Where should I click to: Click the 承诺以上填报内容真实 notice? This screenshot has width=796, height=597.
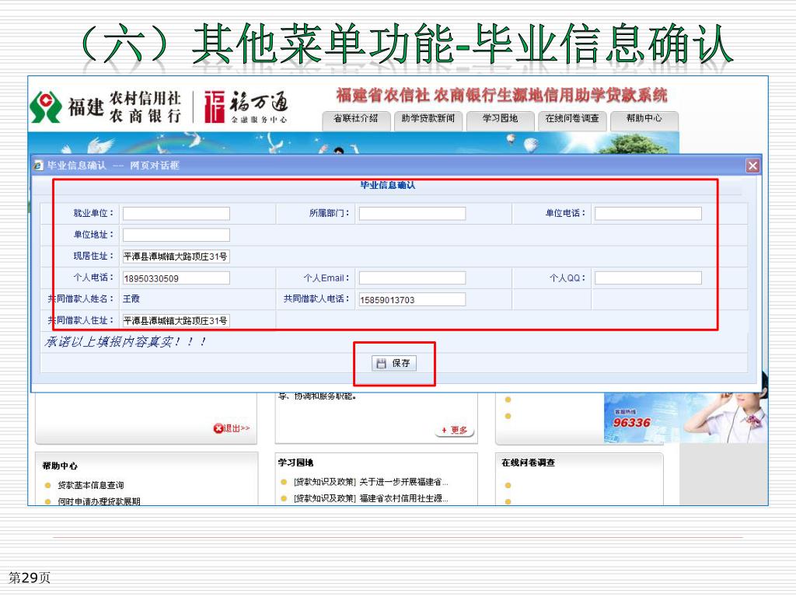[x=125, y=342]
